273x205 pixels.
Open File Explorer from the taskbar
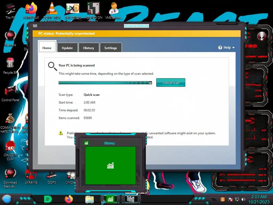tap(90, 199)
